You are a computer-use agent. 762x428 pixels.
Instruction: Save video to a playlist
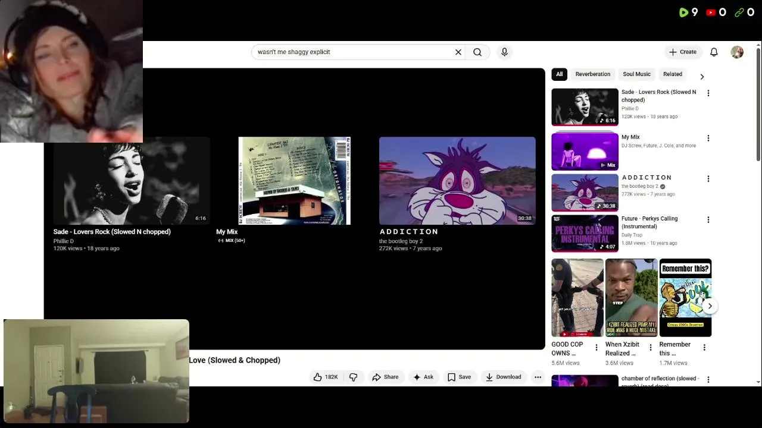459,377
